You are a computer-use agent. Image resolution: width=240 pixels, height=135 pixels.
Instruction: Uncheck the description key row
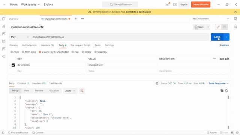pyautogui.click(x=13, y=65)
